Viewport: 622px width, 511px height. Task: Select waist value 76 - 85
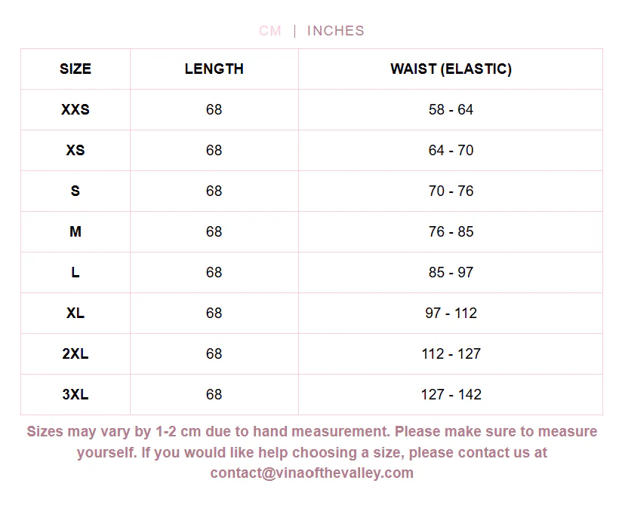[451, 231]
